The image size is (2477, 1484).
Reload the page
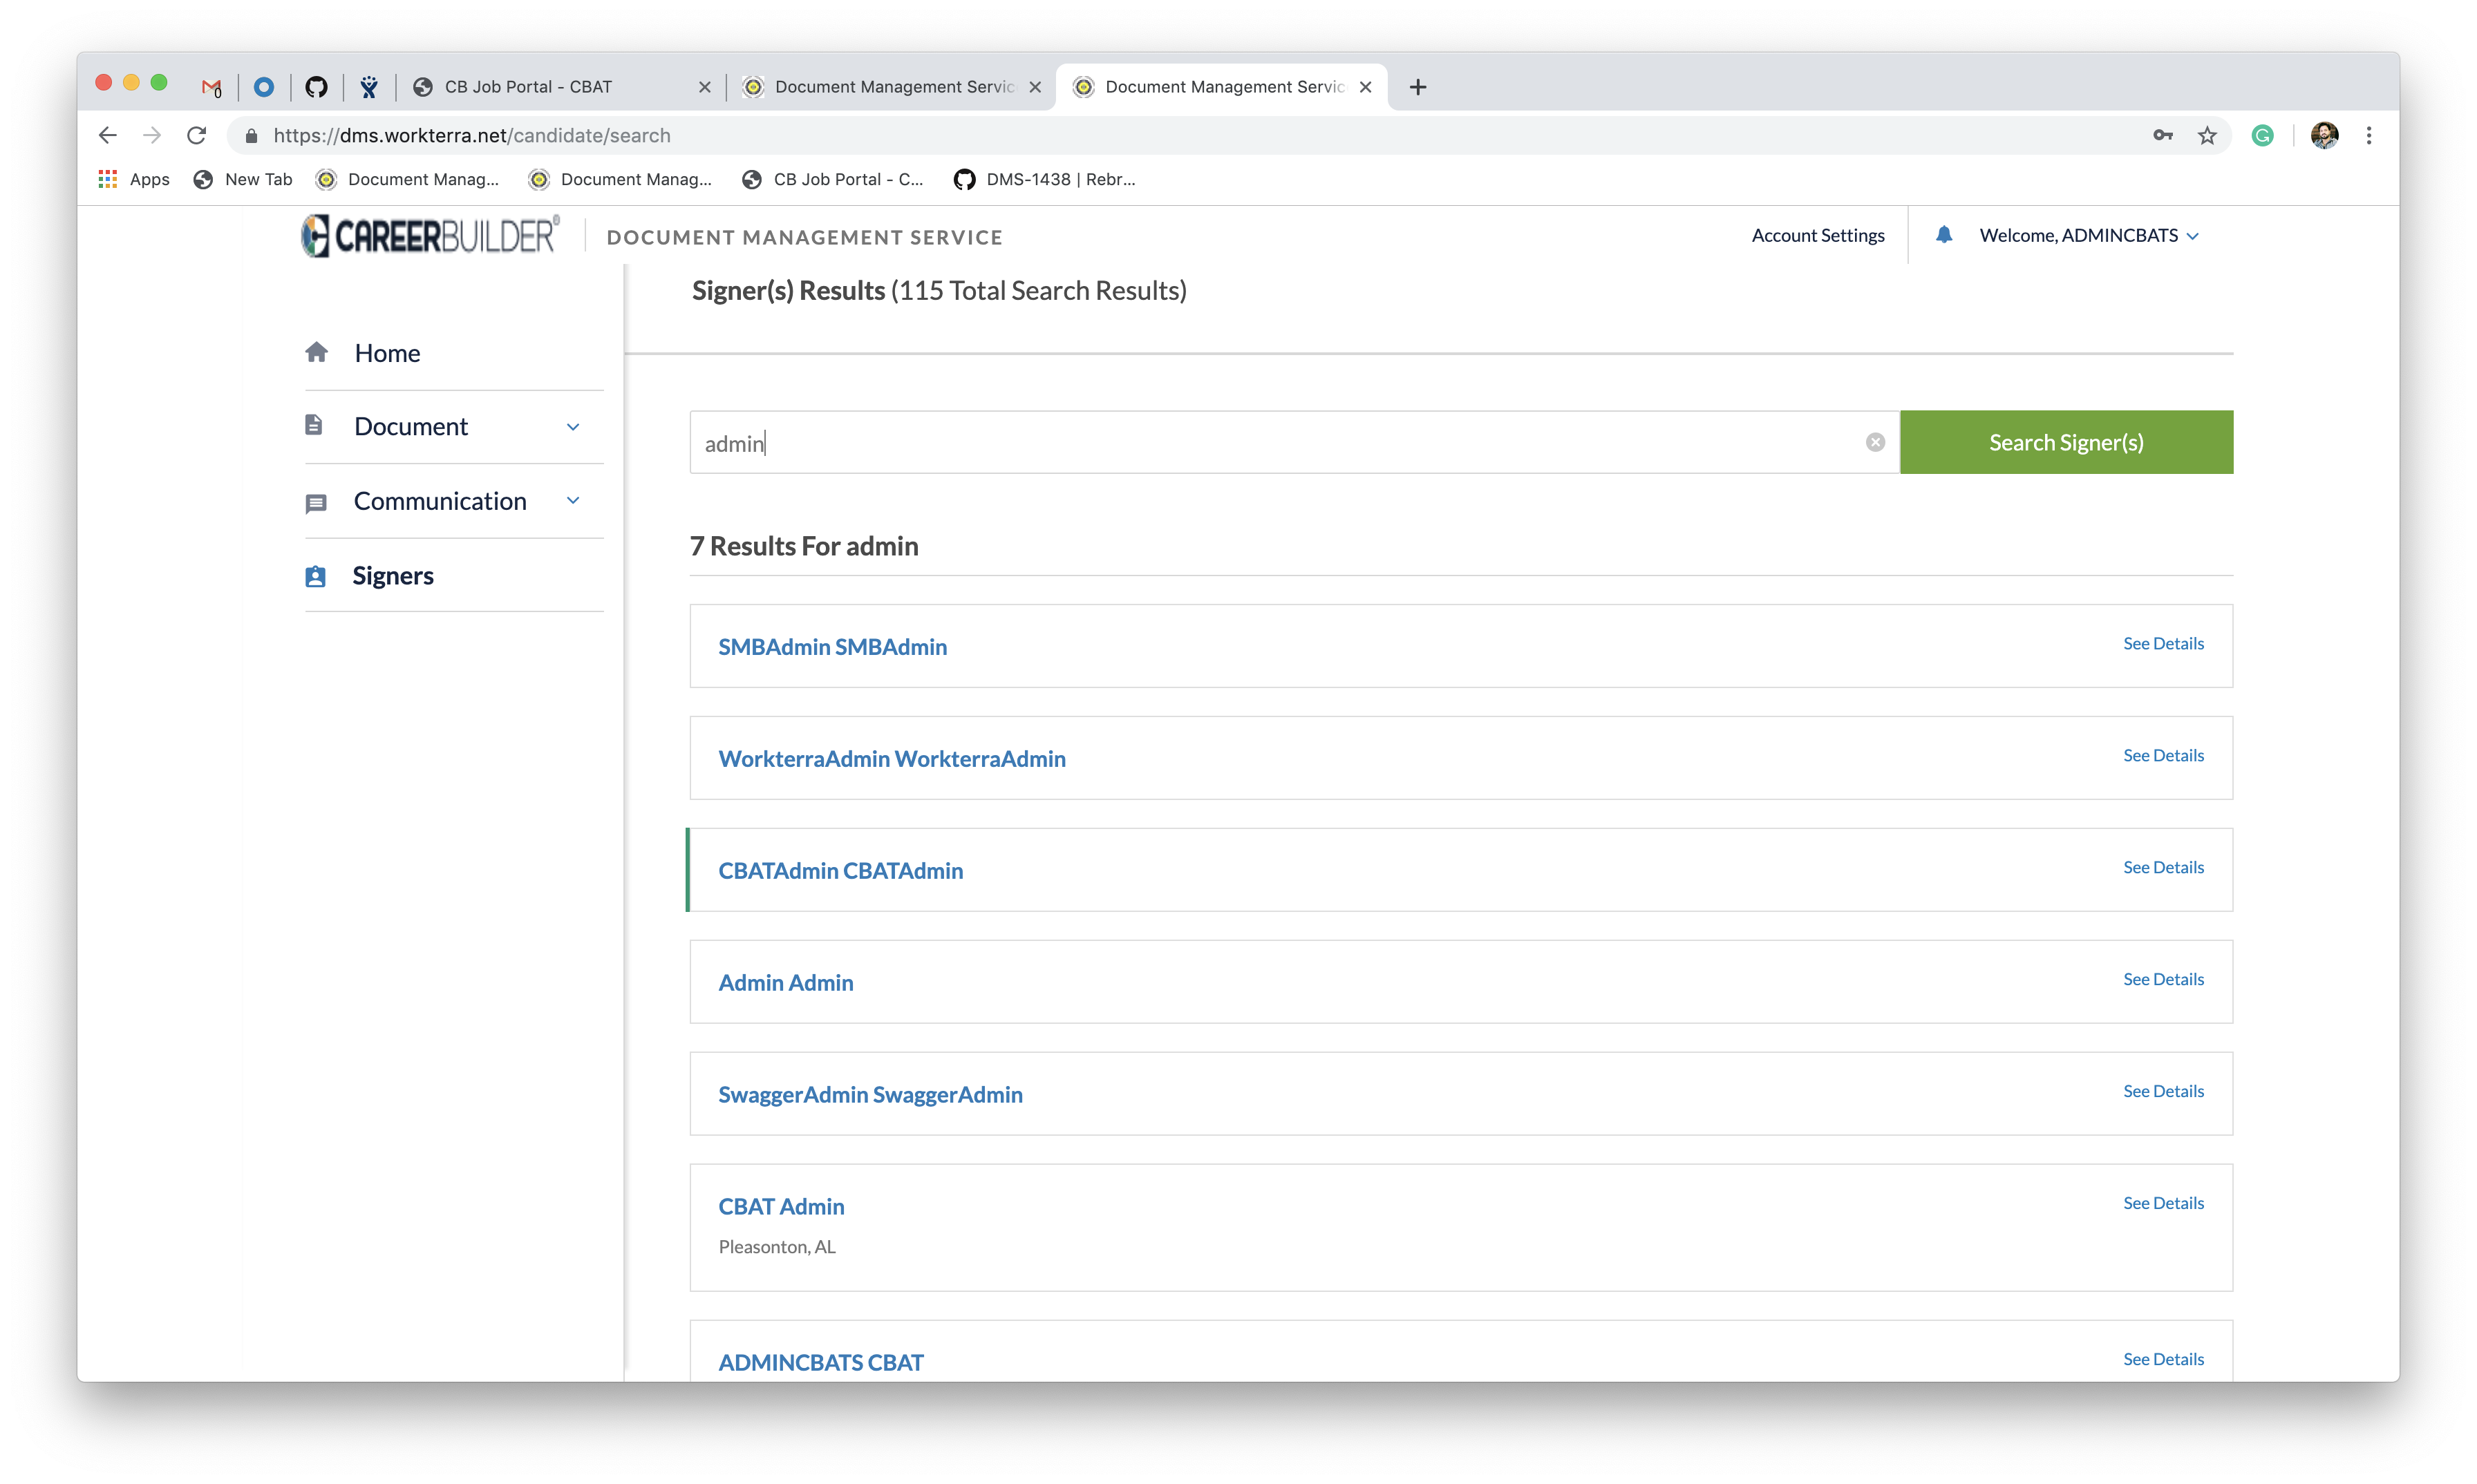(x=197, y=135)
